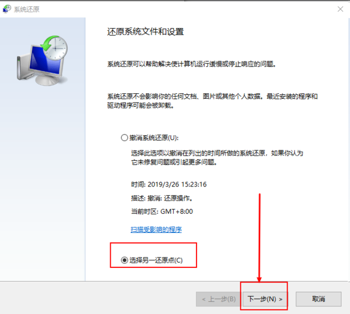Click the System Restore title bar icon
Viewport: 350px width, 314px height.
6,9
